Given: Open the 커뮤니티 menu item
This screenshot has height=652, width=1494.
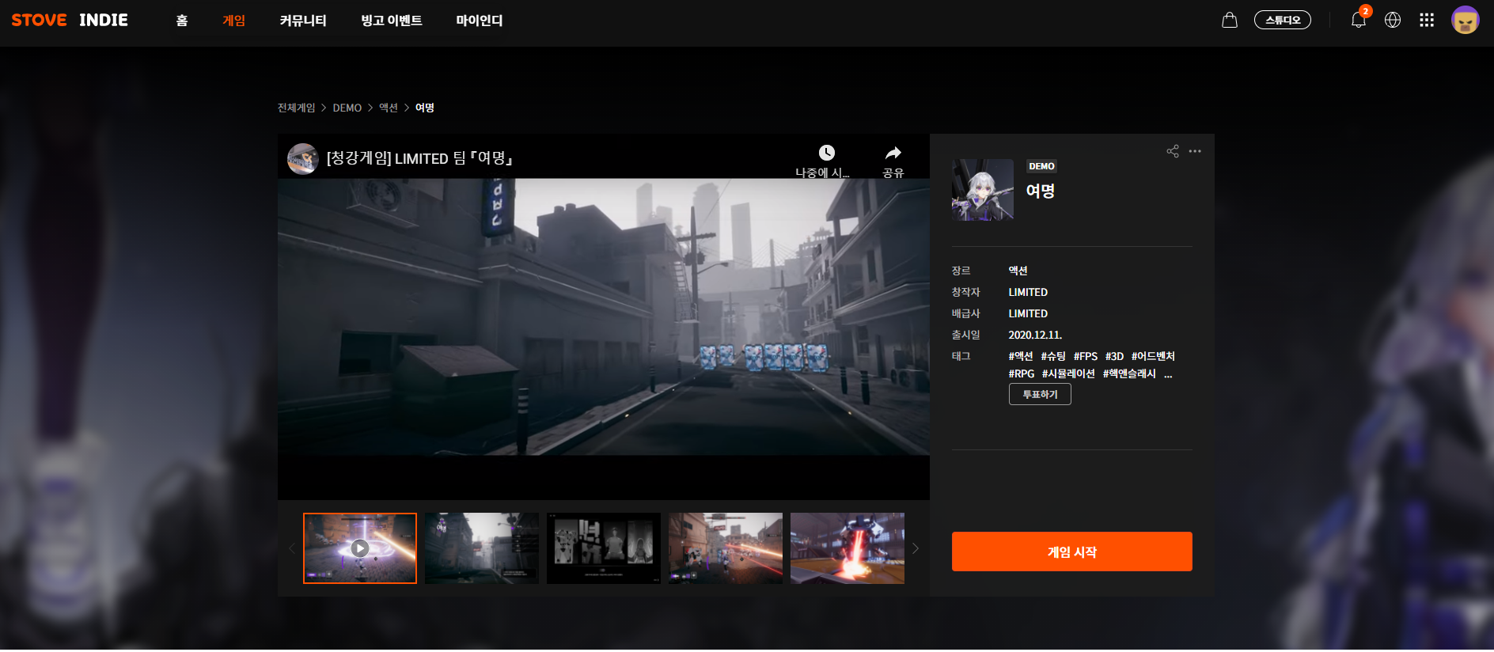Looking at the screenshot, I should 302,21.
